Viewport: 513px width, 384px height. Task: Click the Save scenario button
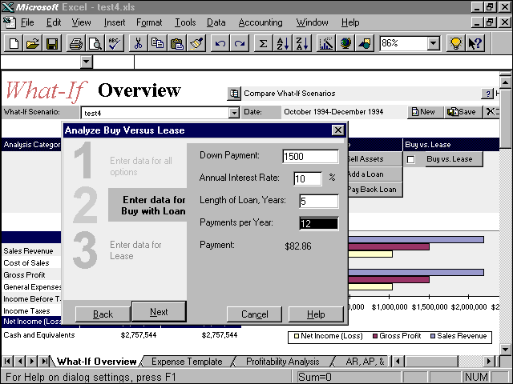[x=462, y=112]
